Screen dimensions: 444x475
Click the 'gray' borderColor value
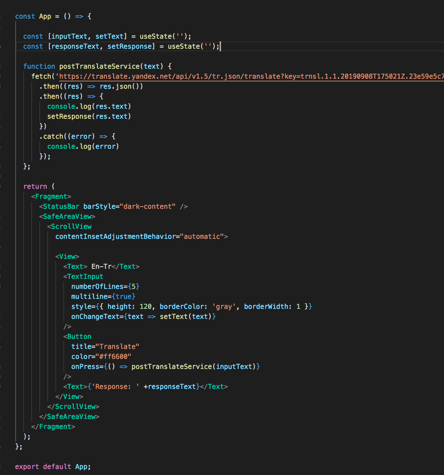pos(224,307)
